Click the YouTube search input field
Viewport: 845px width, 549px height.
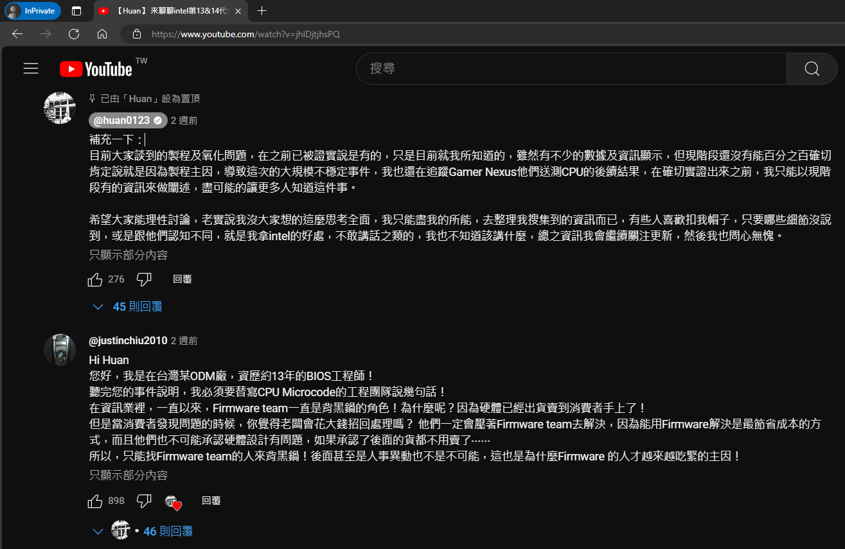571,69
